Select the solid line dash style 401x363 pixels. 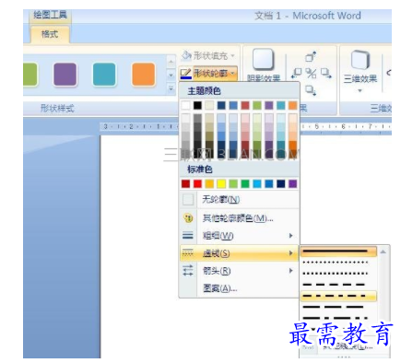[x=338, y=252]
